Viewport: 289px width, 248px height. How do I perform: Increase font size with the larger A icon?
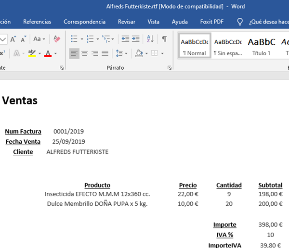click(13, 39)
